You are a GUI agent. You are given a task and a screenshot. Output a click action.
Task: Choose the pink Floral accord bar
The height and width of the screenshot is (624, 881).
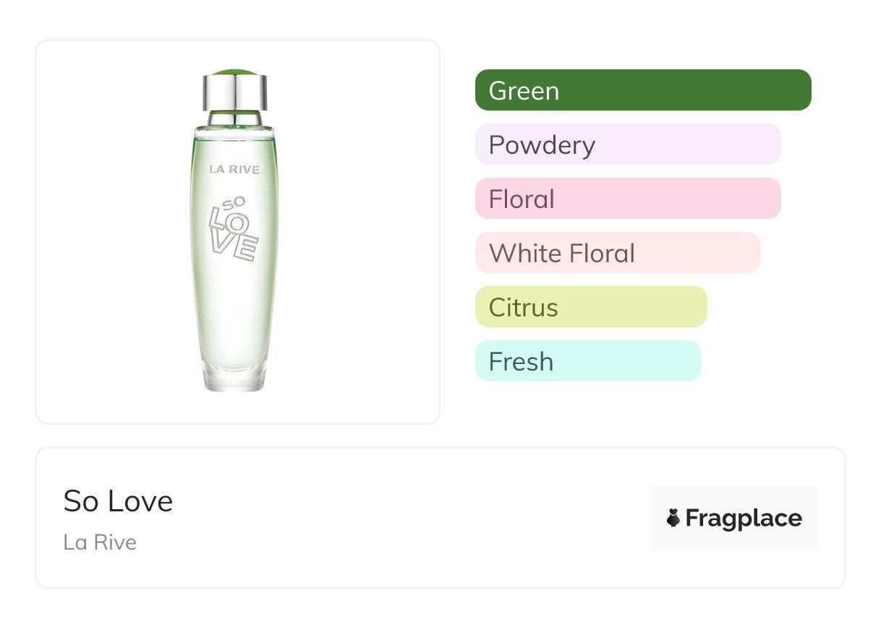click(627, 199)
